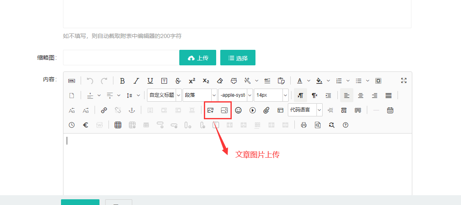This screenshot has width=461, height=205.
Task: Clear formatting with eraser icon
Action: pyautogui.click(x=220, y=80)
